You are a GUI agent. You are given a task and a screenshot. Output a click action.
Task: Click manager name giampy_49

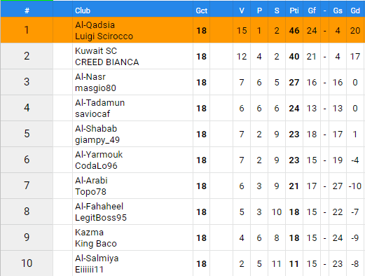[x=97, y=140]
